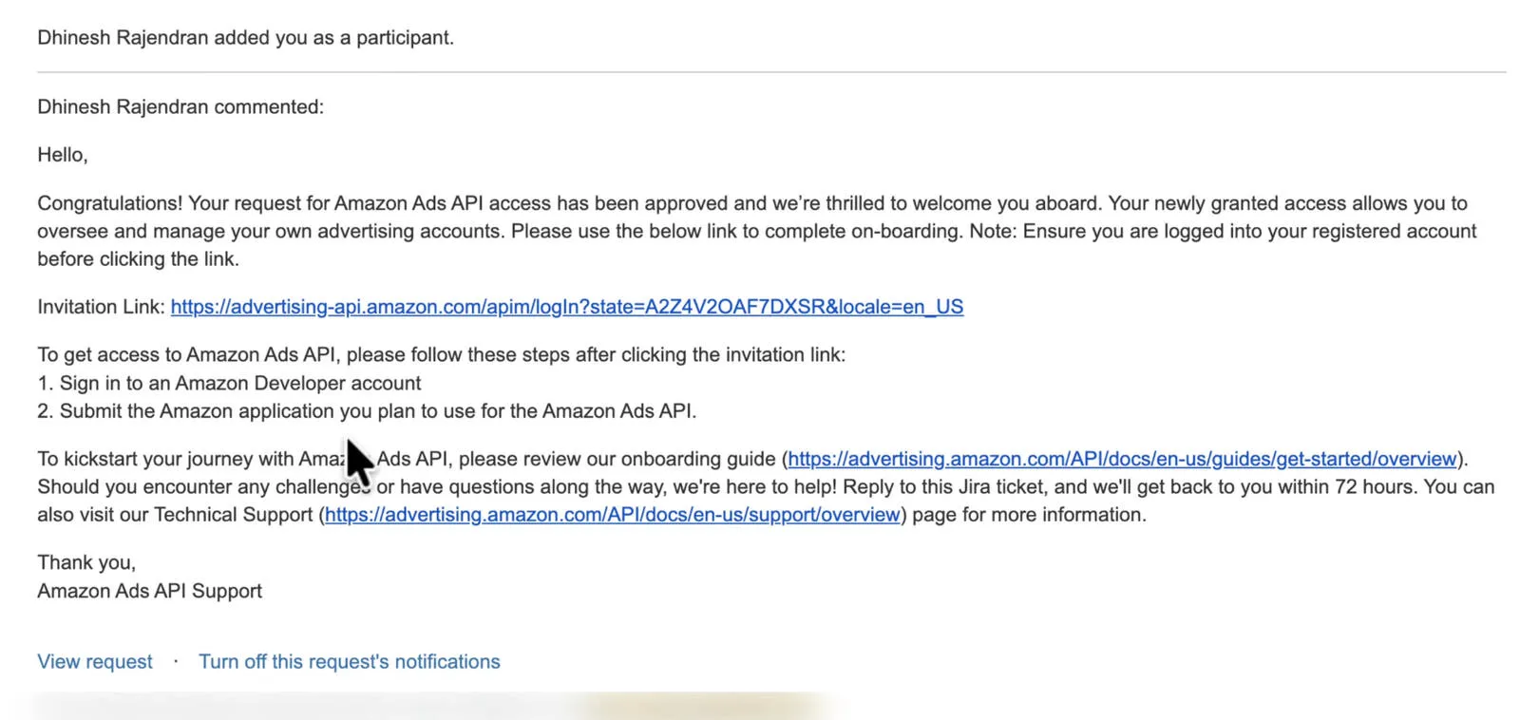Image resolution: width=1520 pixels, height=720 pixels.
Task: Click the View request link
Action: [95, 662]
